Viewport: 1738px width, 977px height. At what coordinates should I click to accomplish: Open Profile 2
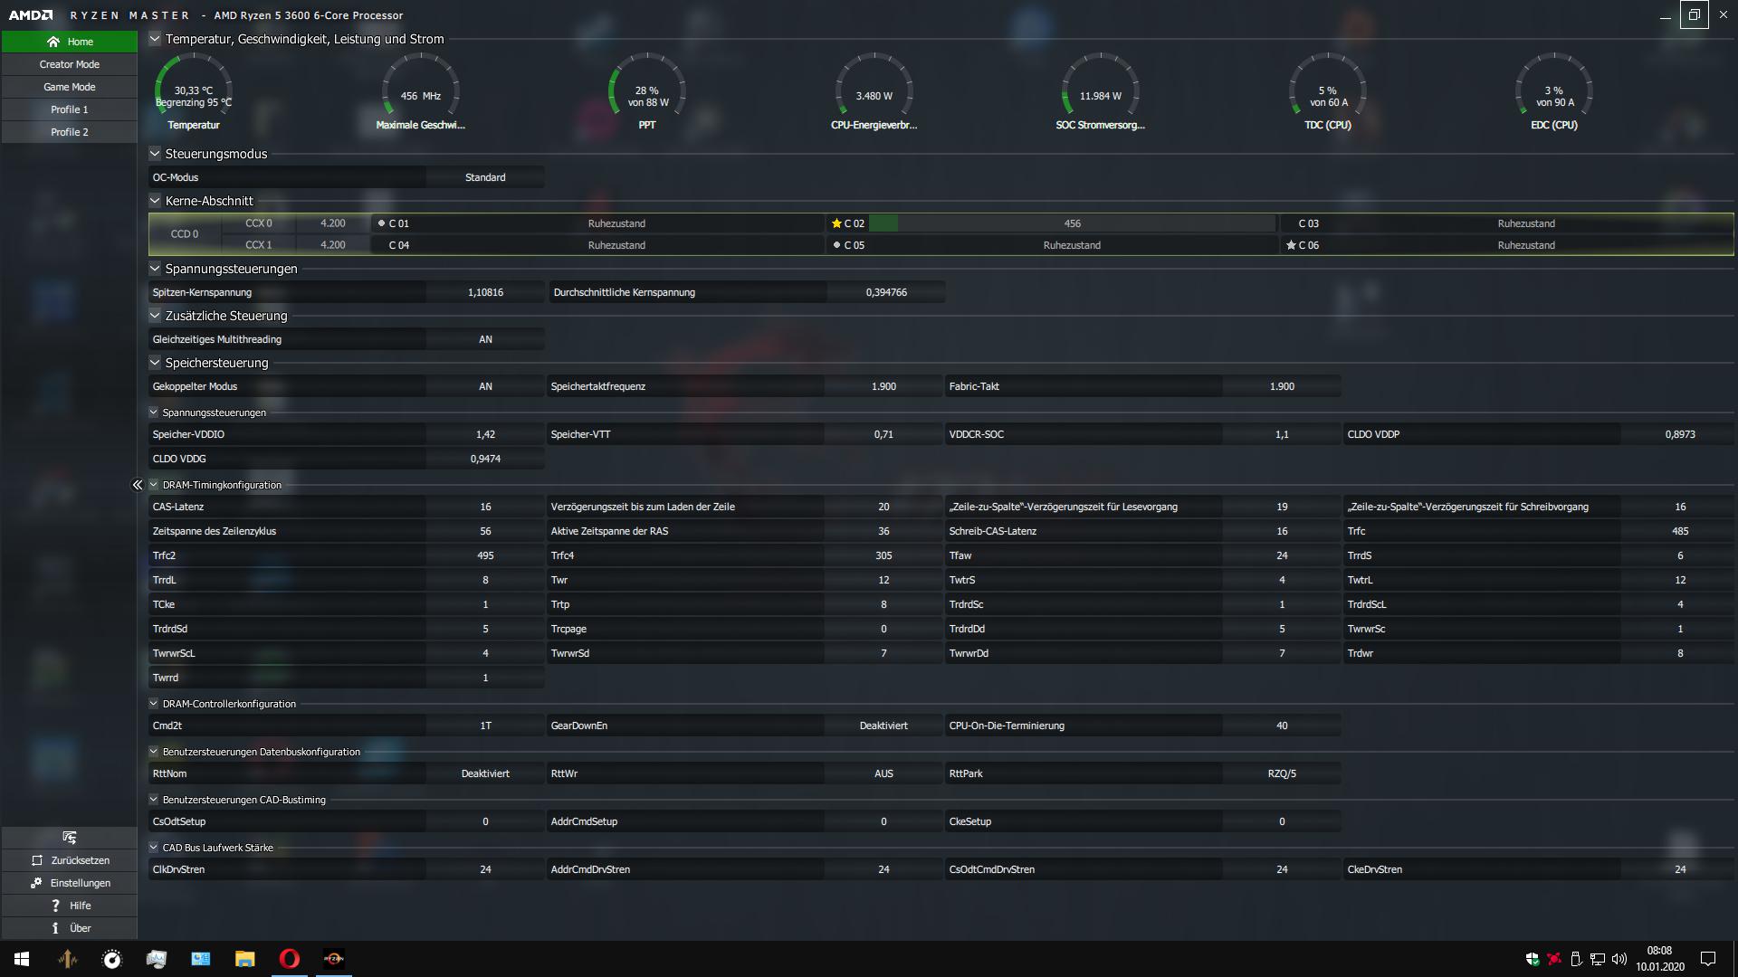tap(70, 132)
